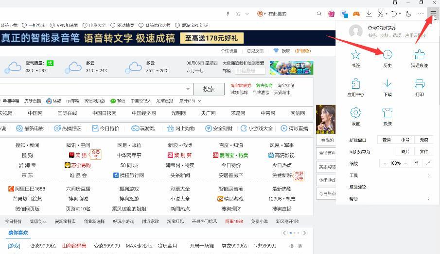Screen dimensions: 440x254
Task: Click the user avatar to log in
Action: (355, 31)
